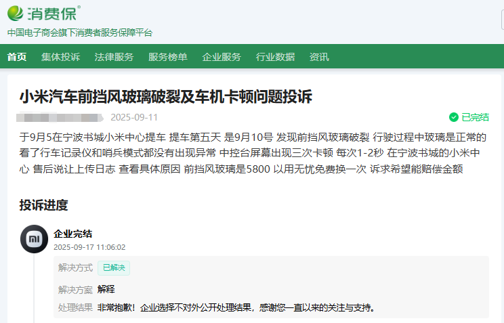The width and height of the screenshot is (504, 323).
Task: Switch to 行业数据 section
Action: click(275, 57)
